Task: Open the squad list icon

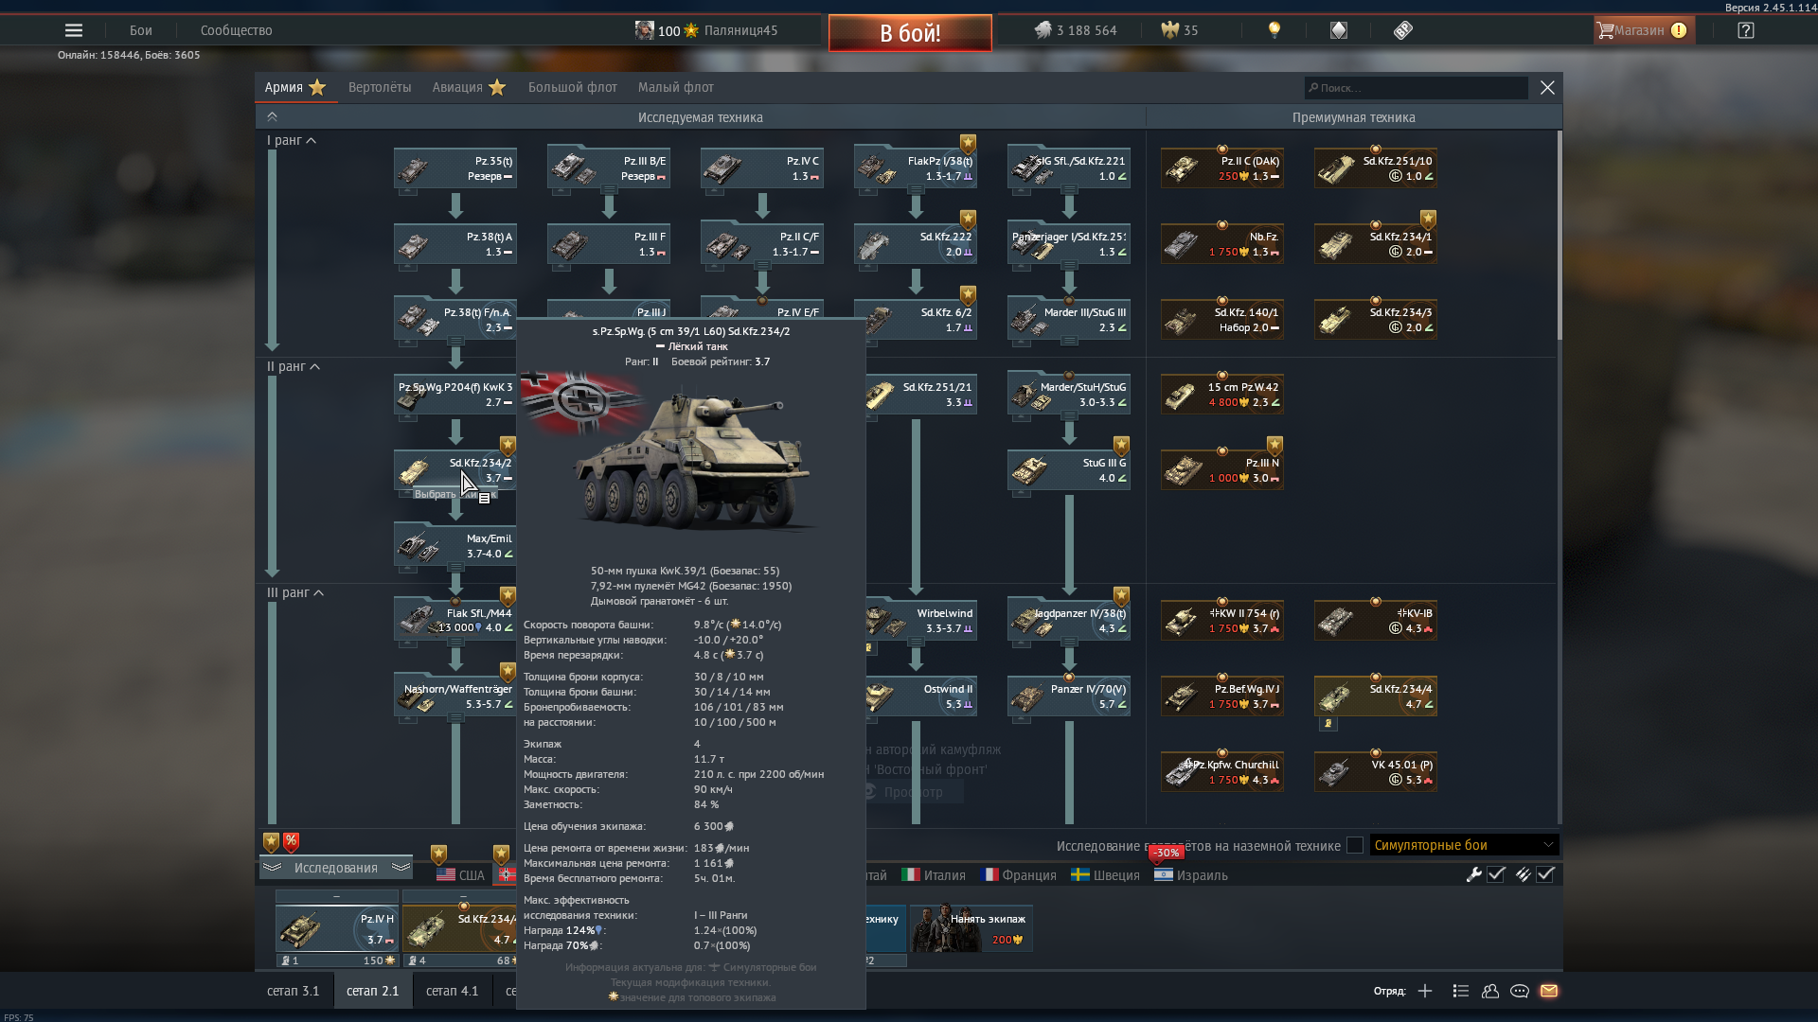Action: tap(1461, 991)
